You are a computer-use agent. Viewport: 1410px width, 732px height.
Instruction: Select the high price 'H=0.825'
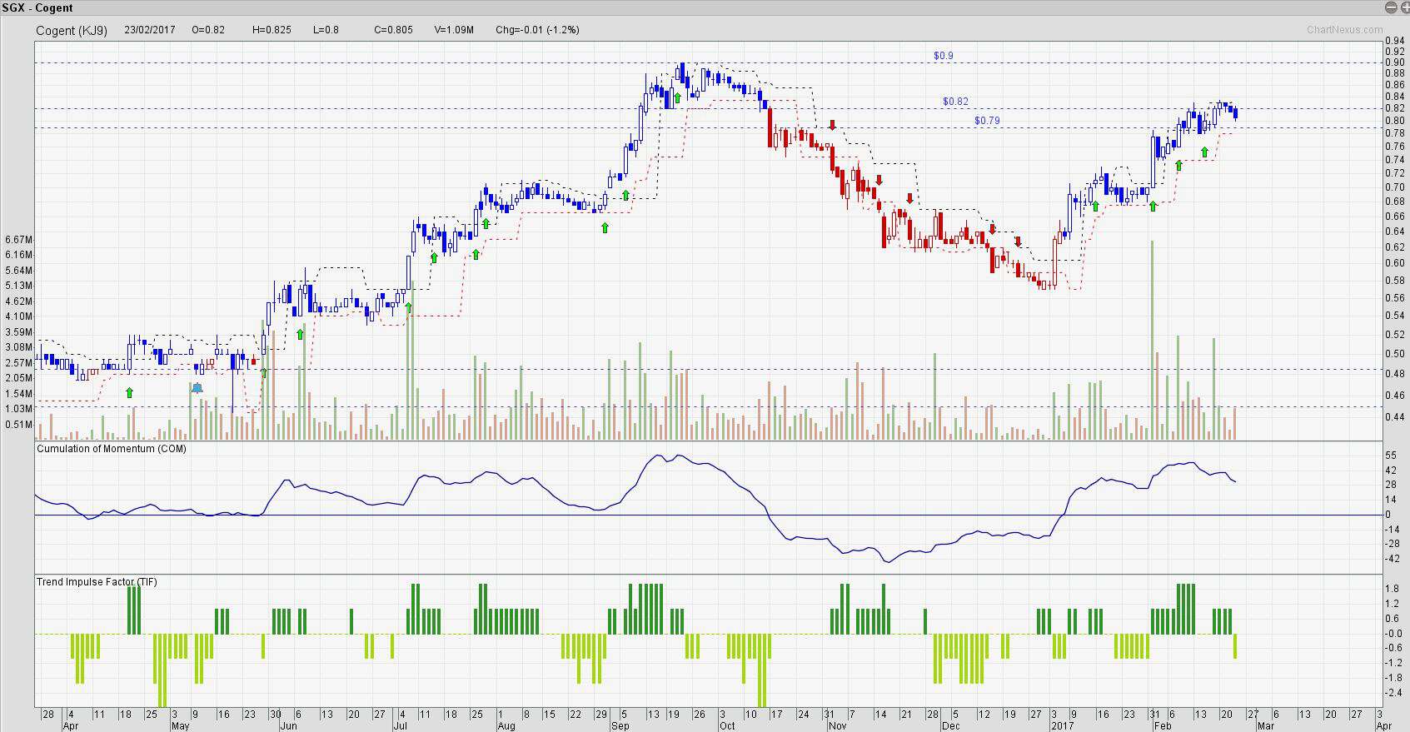(272, 30)
